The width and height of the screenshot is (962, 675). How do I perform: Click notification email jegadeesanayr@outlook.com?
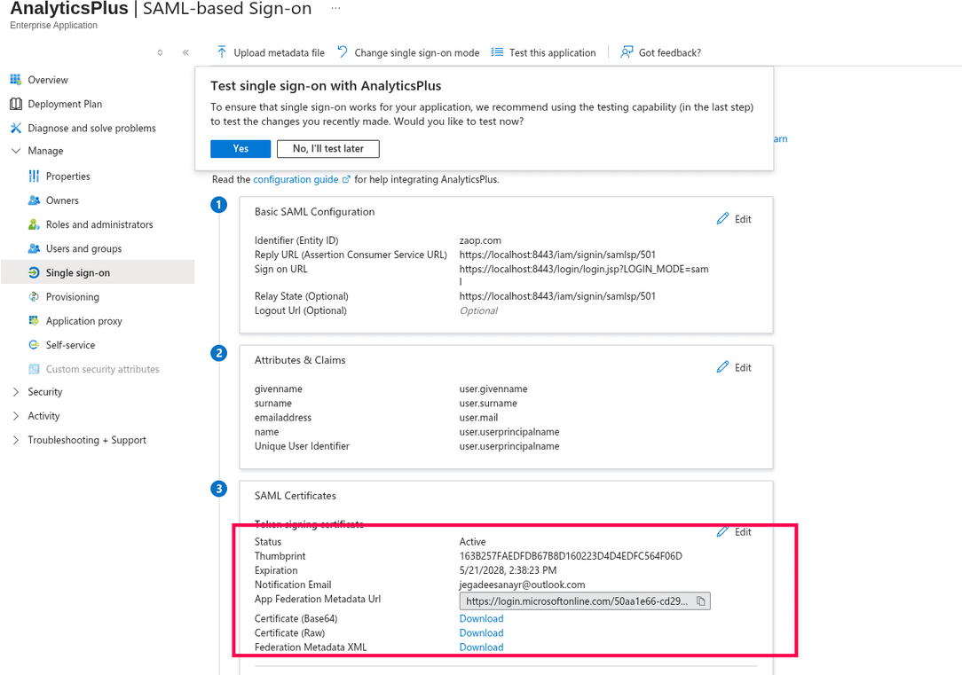[x=522, y=585]
